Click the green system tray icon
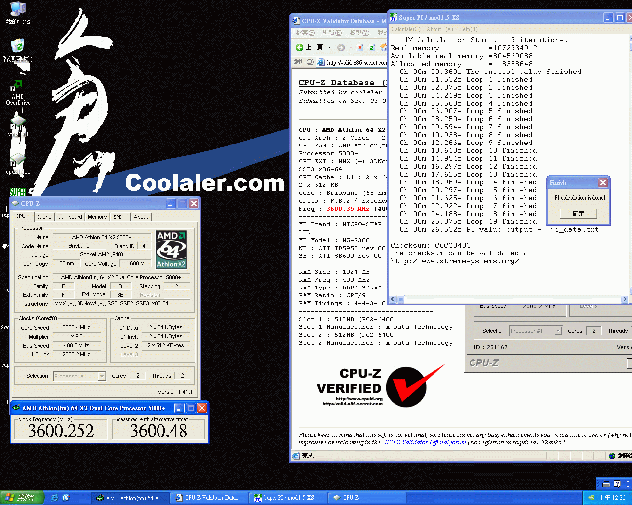 [591, 498]
